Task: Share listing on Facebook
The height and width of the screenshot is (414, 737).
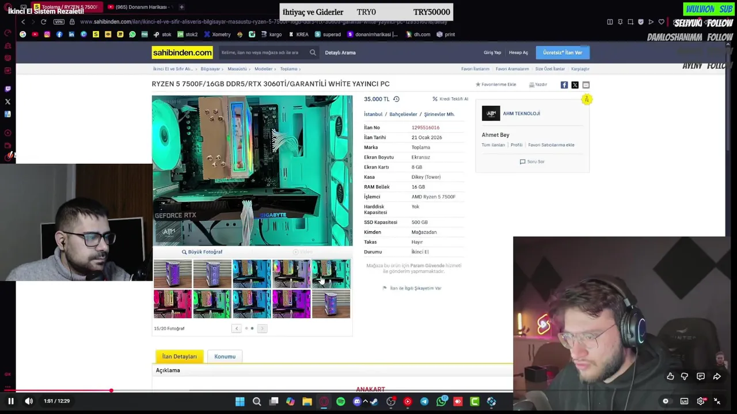Action: coord(564,85)
